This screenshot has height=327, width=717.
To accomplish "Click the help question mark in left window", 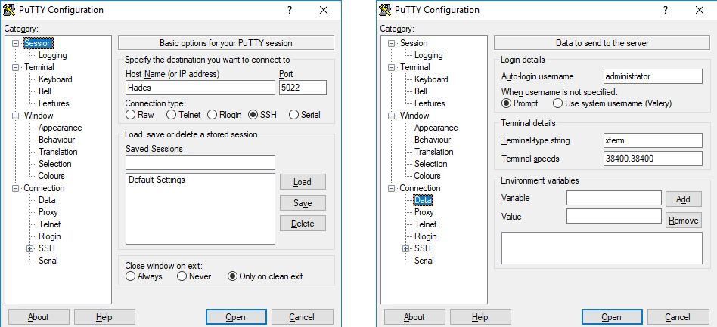I will click(290, 10).
